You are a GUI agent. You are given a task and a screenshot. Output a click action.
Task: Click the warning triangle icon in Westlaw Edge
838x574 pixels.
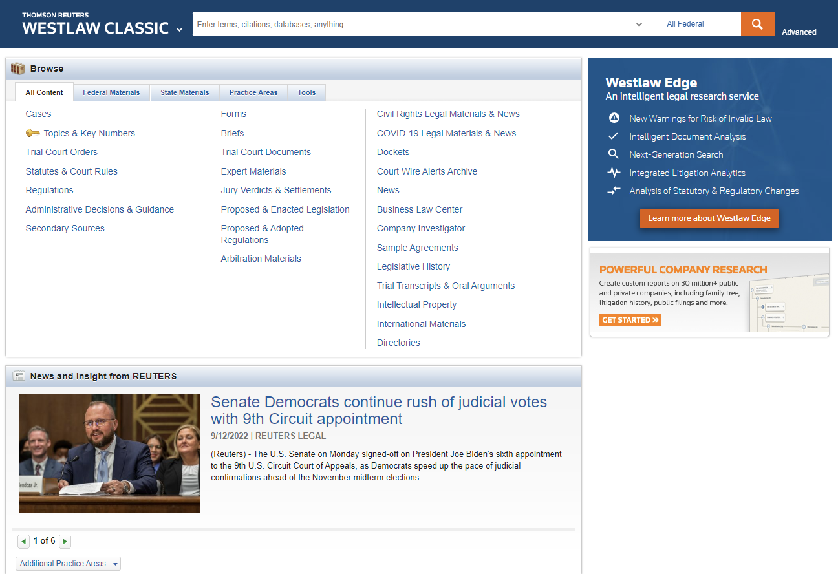tap(615, 118)
